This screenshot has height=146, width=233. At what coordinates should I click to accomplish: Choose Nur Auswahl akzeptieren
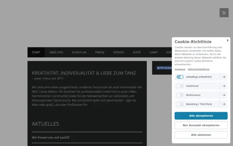pos(201,125)
